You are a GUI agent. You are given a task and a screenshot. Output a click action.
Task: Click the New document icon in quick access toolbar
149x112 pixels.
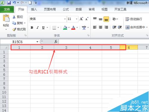30,3
